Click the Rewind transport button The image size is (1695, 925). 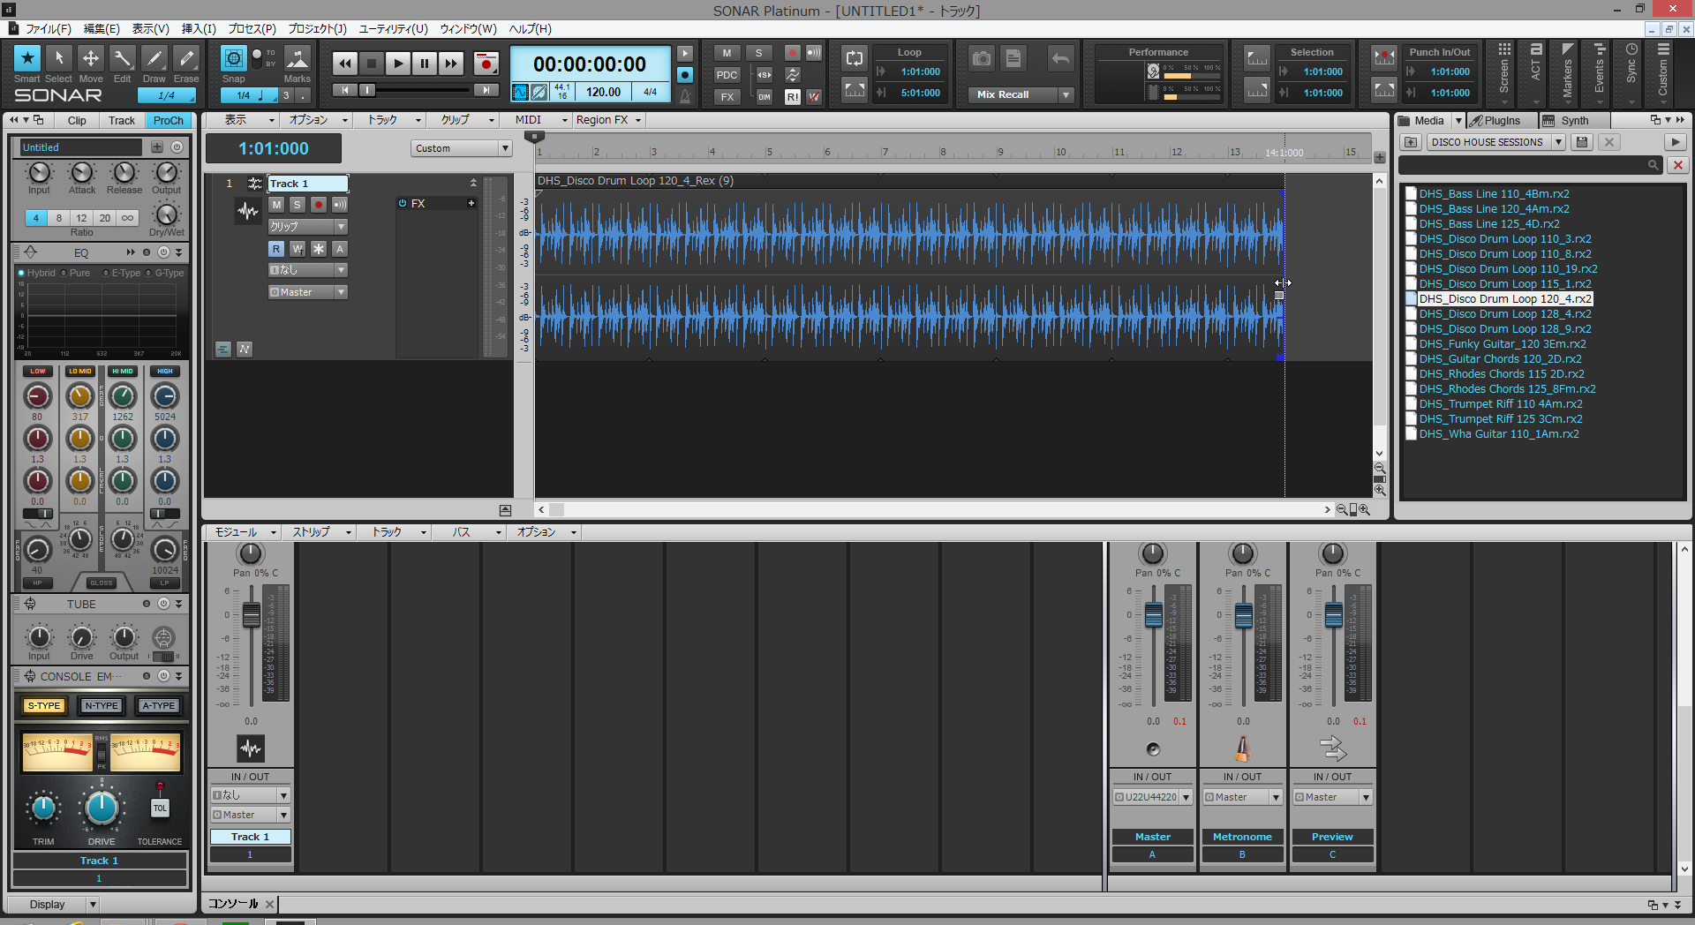[x=345, y=64]
